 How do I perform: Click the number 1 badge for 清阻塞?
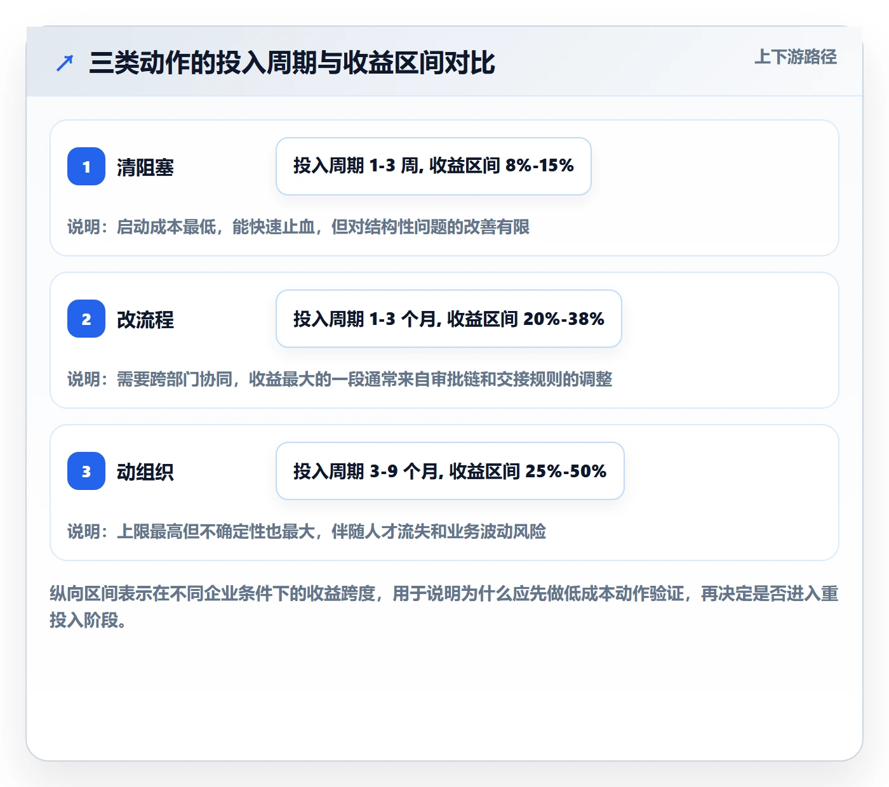(86, 166)
